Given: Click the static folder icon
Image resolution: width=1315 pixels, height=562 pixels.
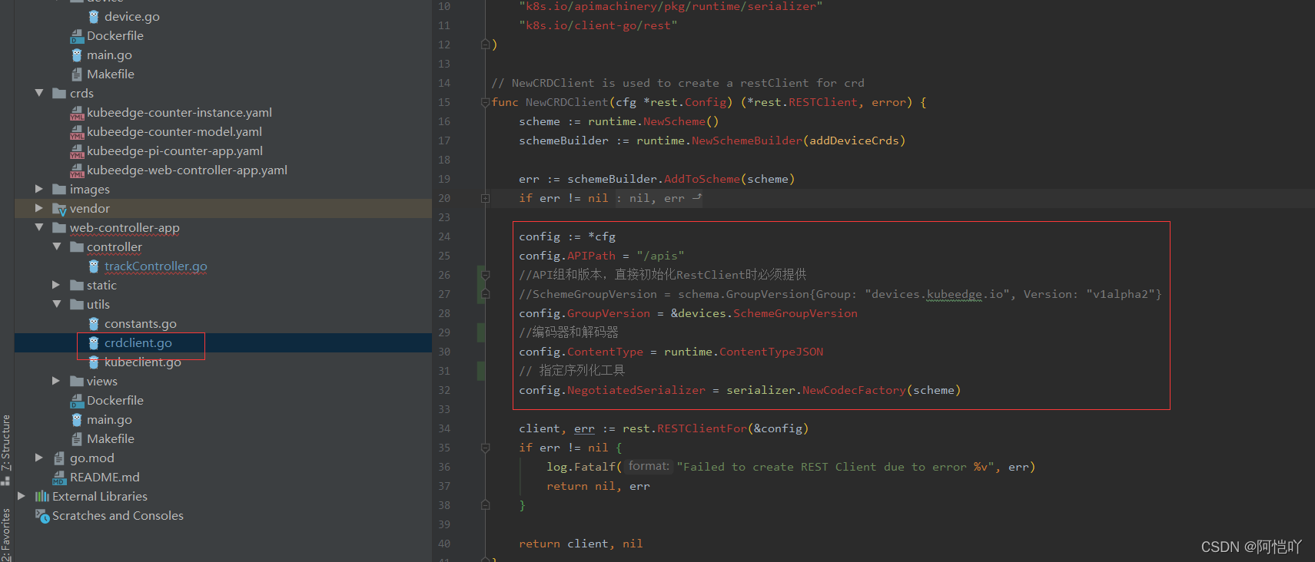Looking at the screenshot, I should pos(77,286).
